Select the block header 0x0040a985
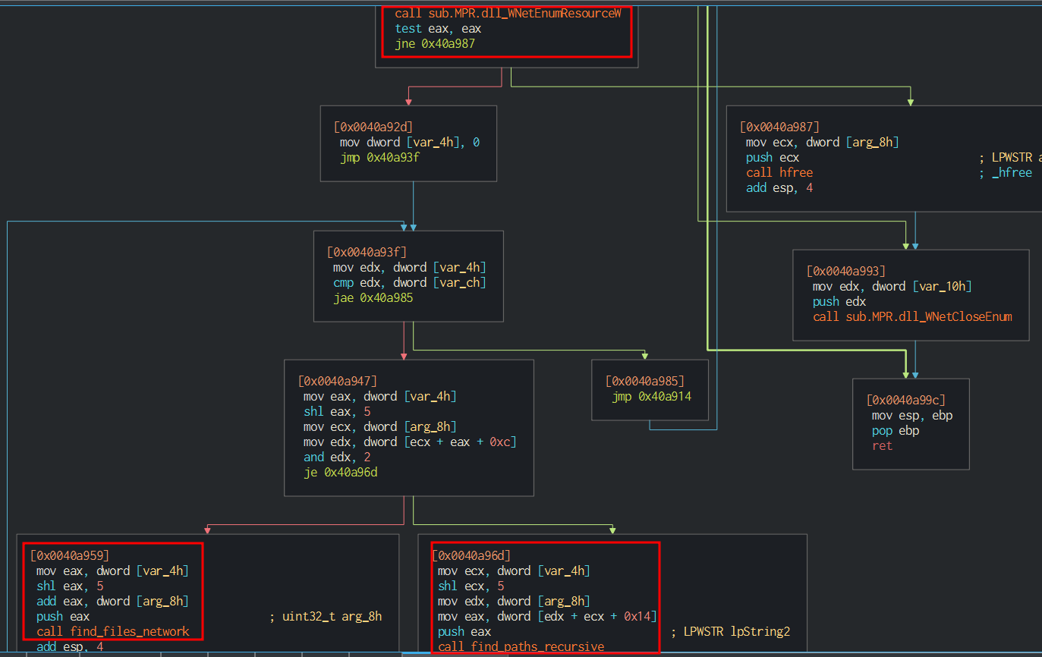The height and width of the screenshot is (657, 1042). (644, 381)
